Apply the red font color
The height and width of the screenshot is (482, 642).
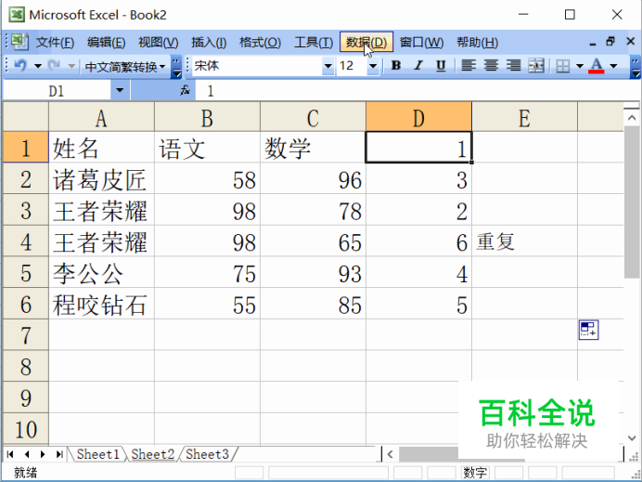pos(597,66)
